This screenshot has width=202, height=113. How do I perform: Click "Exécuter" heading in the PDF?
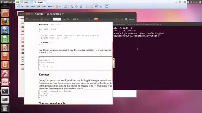(44, 75)
